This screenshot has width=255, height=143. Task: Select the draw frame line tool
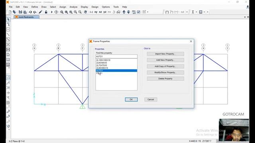point(8,35)
